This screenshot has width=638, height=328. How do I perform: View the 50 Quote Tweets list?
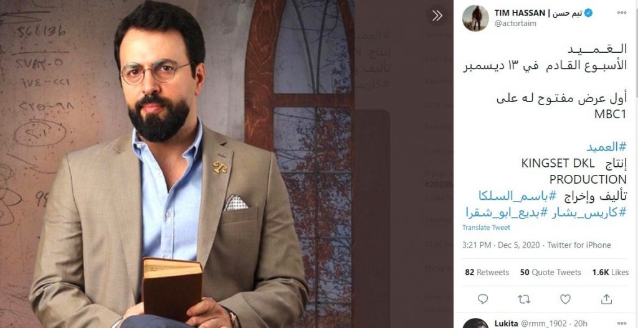(551, 273)
